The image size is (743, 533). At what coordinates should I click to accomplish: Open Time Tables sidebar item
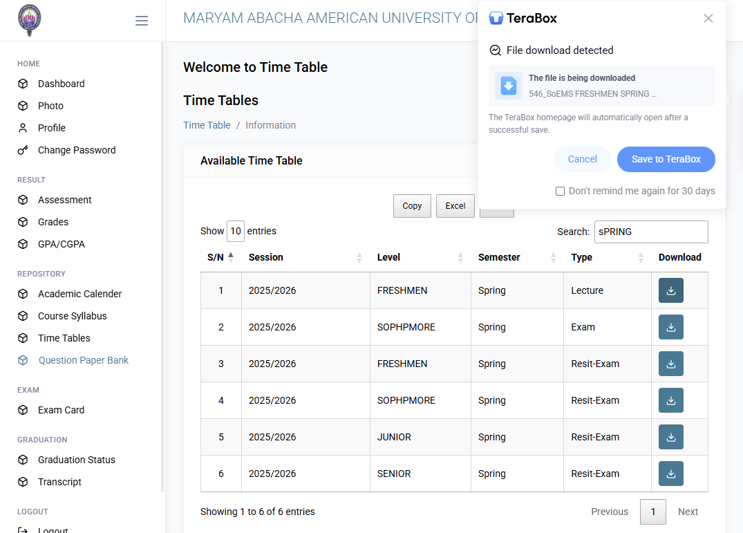(x=64, y=338)
